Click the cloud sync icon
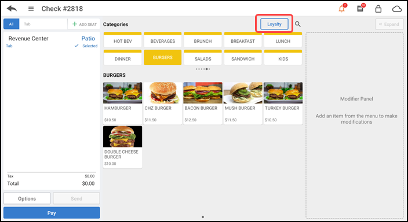The height and width of the screenshot is (222, 408). point(397,9)
